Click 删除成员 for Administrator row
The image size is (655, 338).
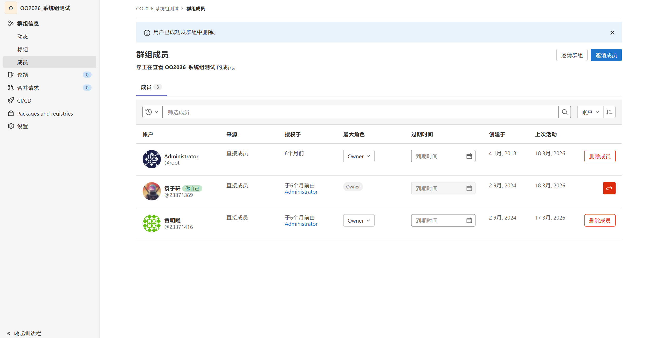599,156
